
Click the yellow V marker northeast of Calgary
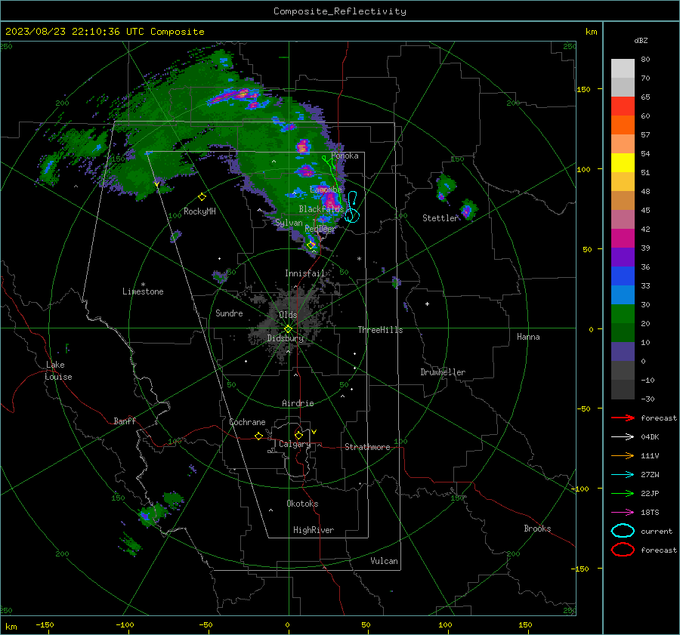tap(314, 432)
